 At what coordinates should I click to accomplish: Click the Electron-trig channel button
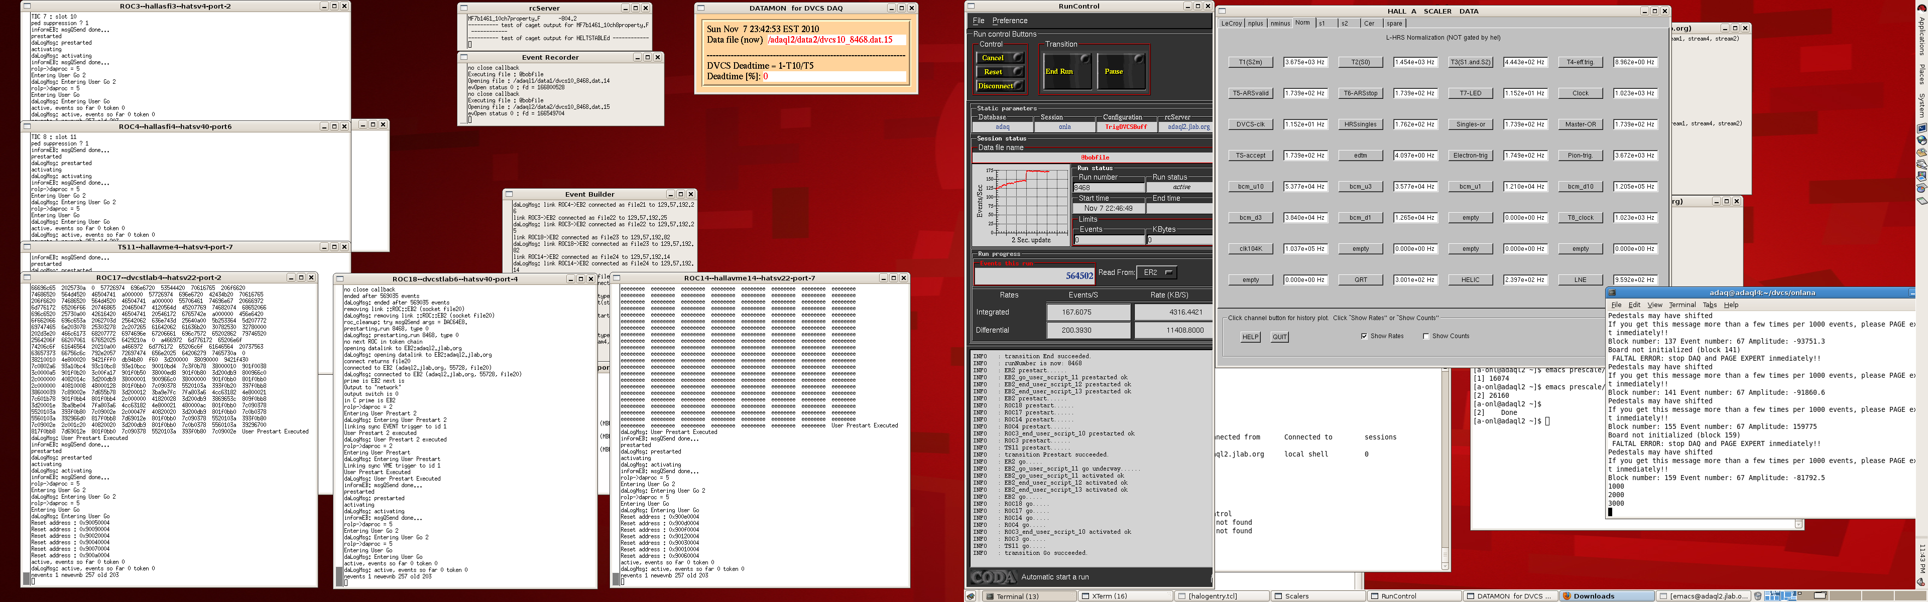point(1471,156)
